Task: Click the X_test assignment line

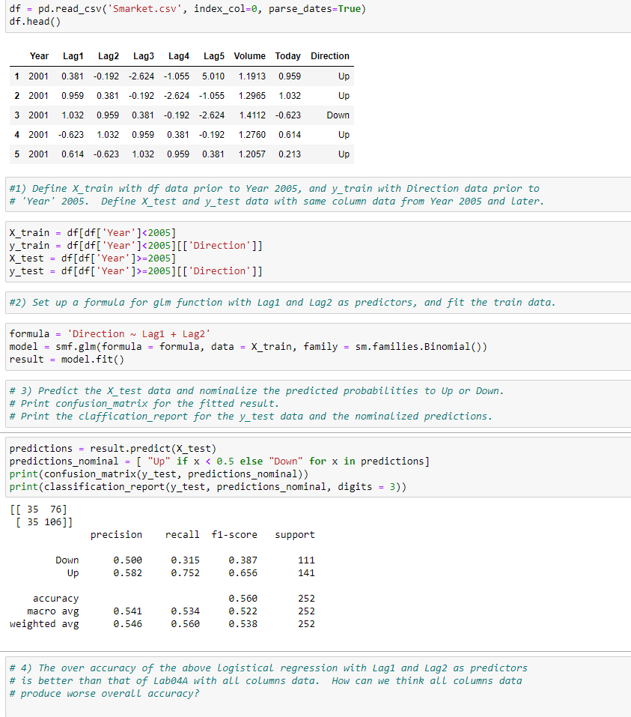Action: [x=93, y=258]
